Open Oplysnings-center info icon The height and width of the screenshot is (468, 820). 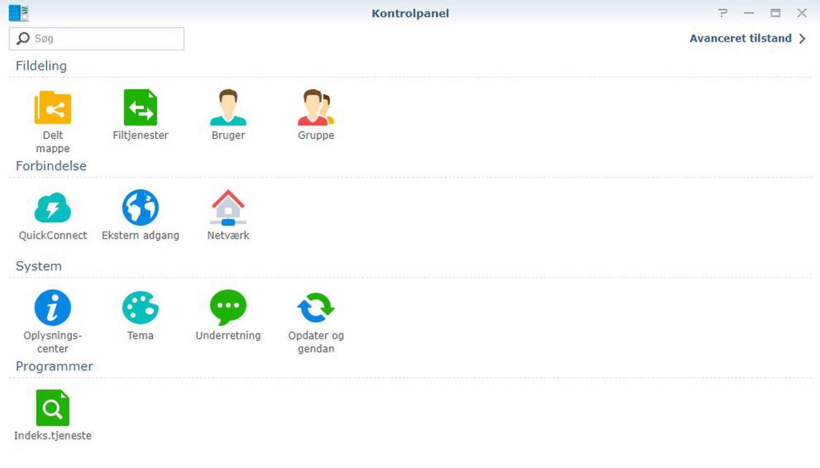53,307
